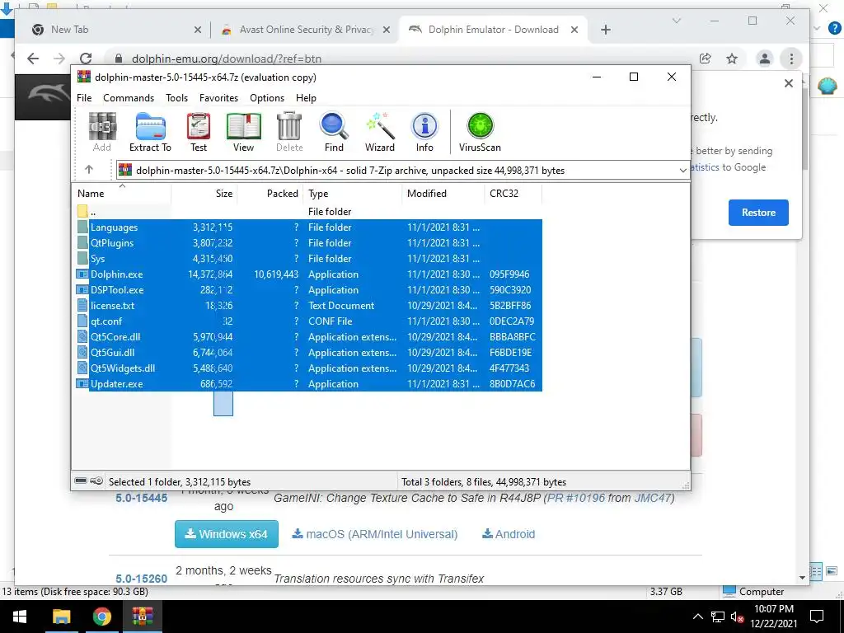Open a new Chrome tab with plus button
The height and width of the screenshot is (633, 844).
tap(606, 30)
